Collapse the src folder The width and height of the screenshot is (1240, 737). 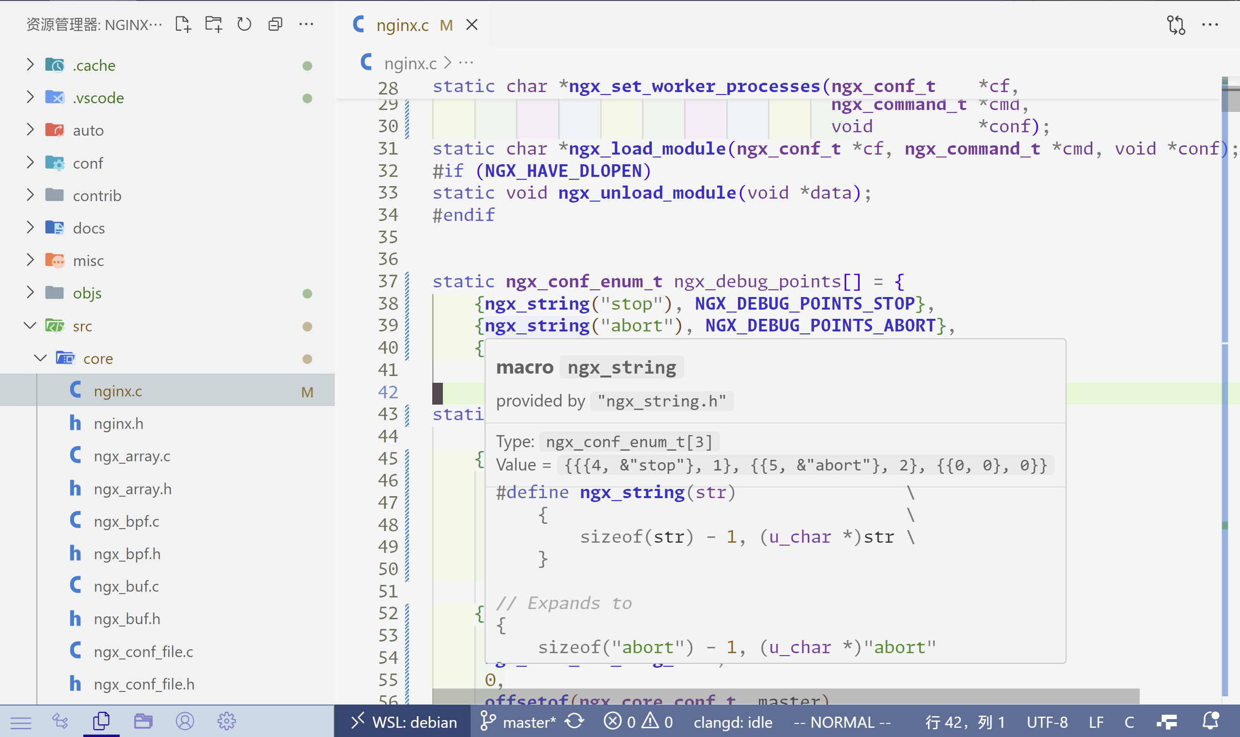click(x=31, y=325)
